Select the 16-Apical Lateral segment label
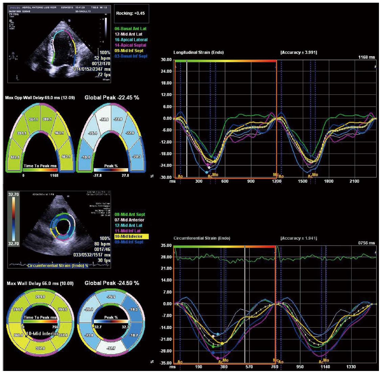The image size is (382, 374). tap(131, 40)
